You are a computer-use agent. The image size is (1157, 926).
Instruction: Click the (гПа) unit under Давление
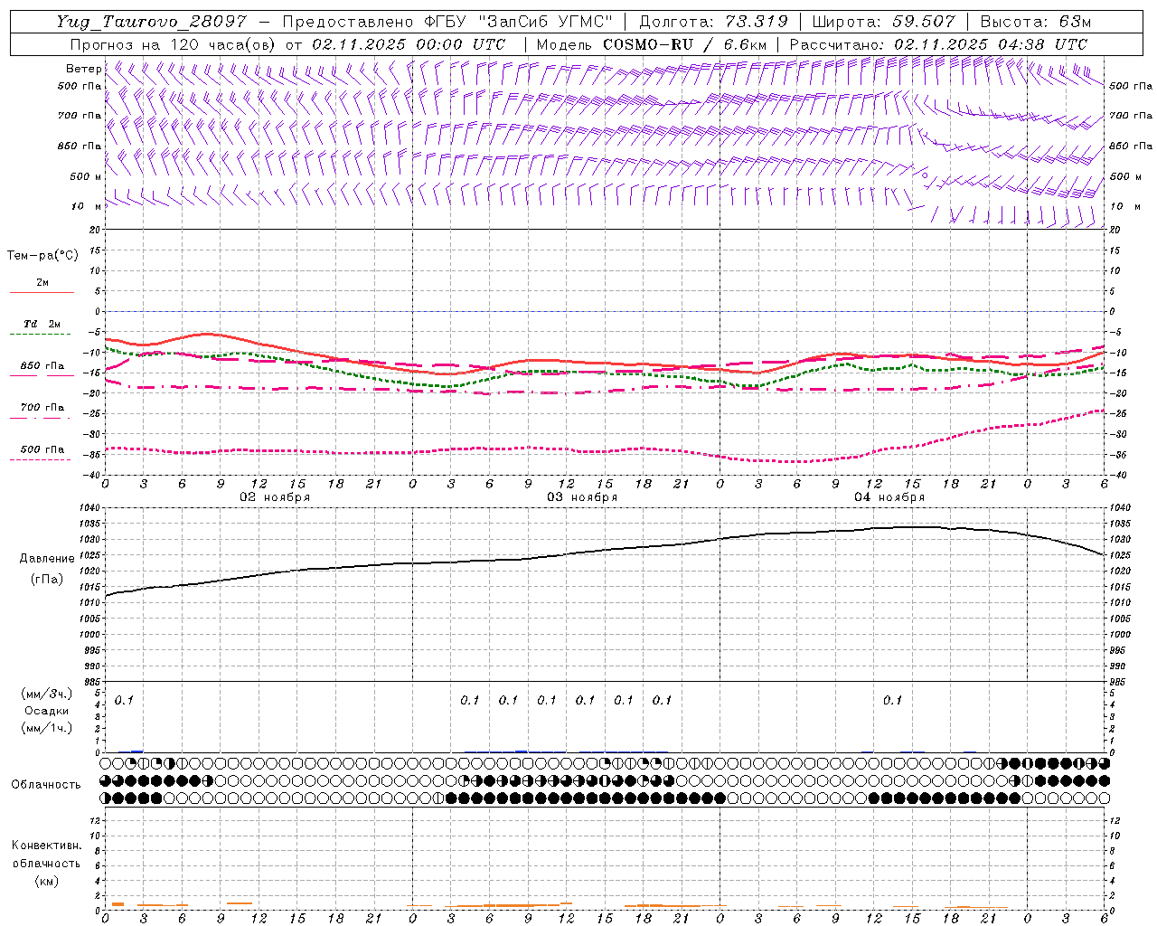tap(47, 579)
